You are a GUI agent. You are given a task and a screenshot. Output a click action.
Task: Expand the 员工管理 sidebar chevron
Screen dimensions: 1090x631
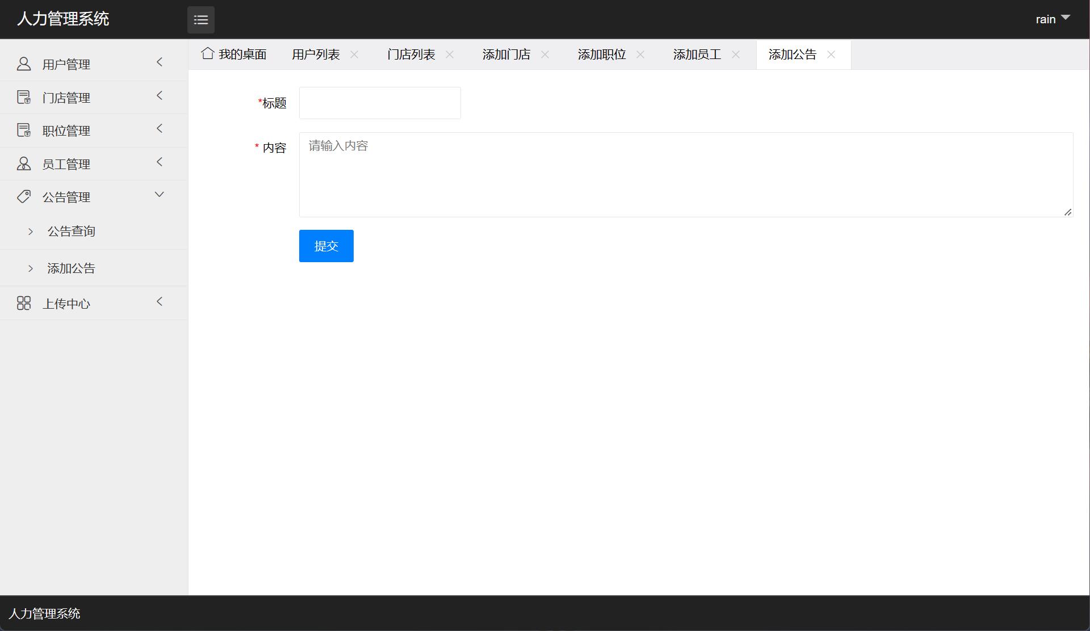tap(160, 162)
